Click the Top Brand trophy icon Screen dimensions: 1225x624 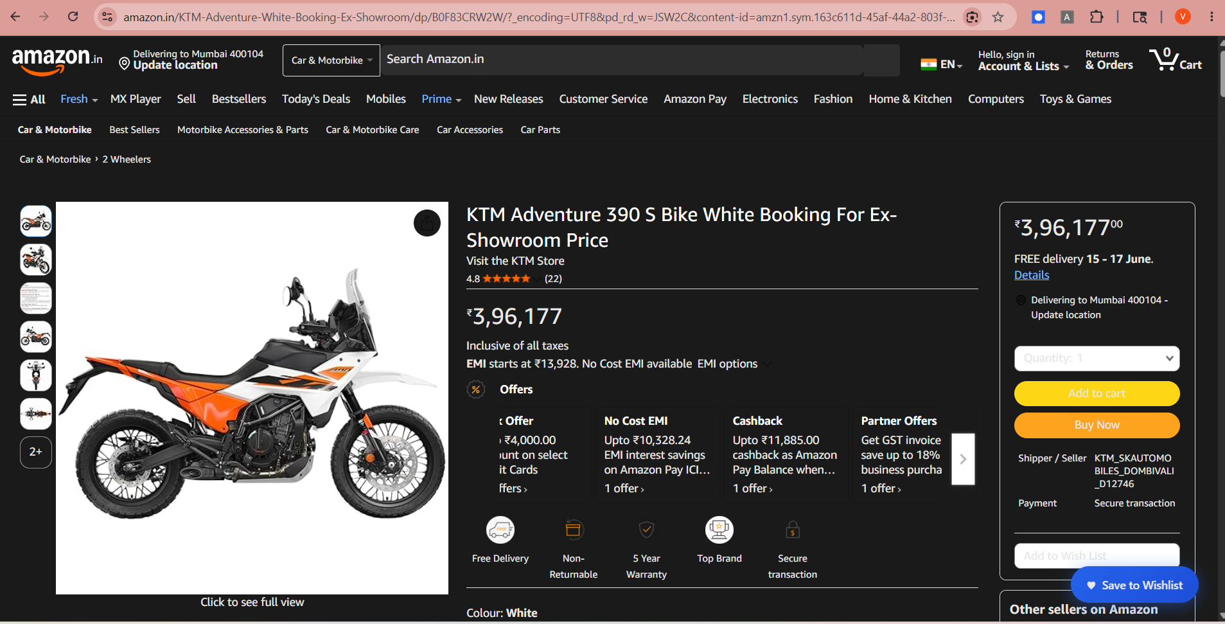coord(719,530)
